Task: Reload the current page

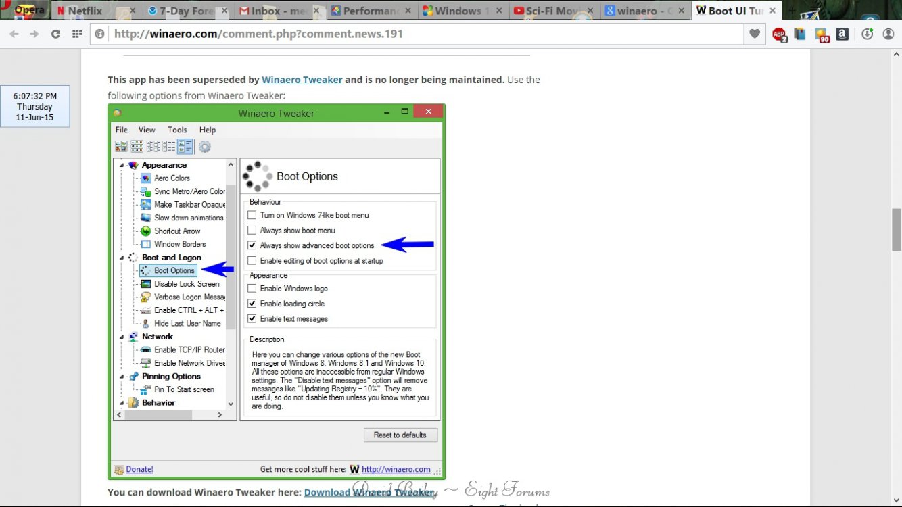Action: (56, 34)
